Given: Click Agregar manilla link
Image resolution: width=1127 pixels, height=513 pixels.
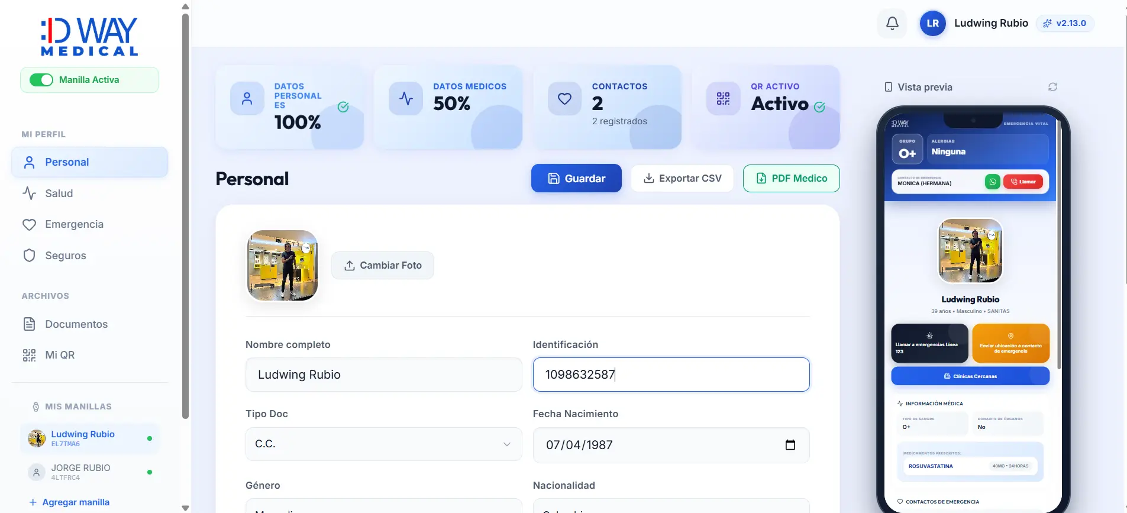Looking at the screenshot, I should [76, 502].
